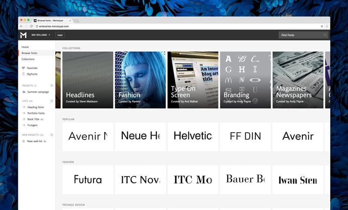Reload the page with refresh icon
Screen dimensions: 348x210
point(31,26)
